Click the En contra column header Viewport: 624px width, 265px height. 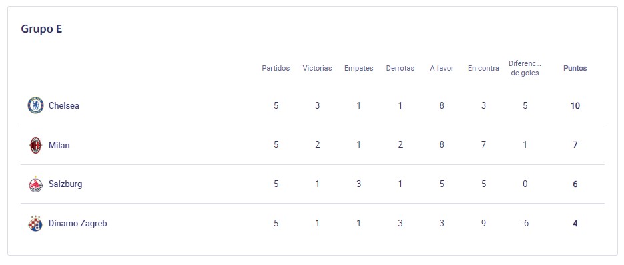tap(483, 69)
